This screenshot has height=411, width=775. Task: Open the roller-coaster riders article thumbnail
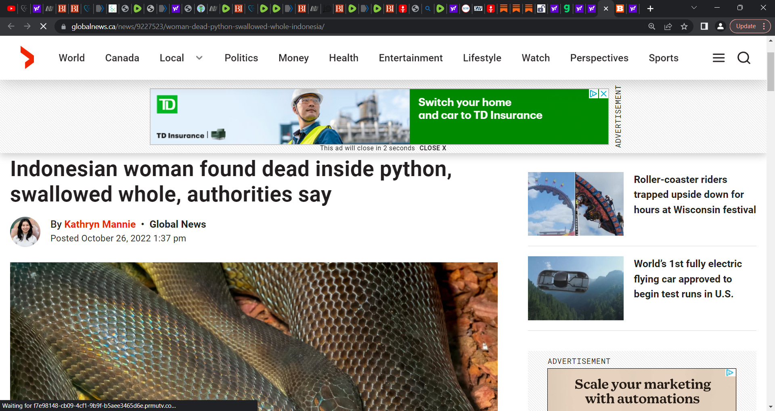coord(575,203)
